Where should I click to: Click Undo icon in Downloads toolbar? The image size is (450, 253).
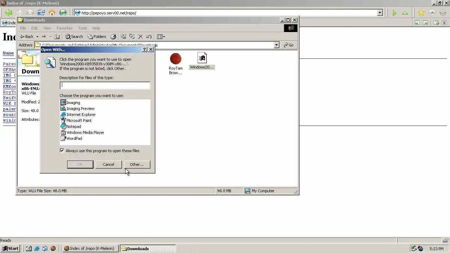pos(149,37)
